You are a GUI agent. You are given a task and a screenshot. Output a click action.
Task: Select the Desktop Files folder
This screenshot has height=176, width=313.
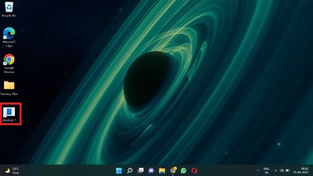9,88
